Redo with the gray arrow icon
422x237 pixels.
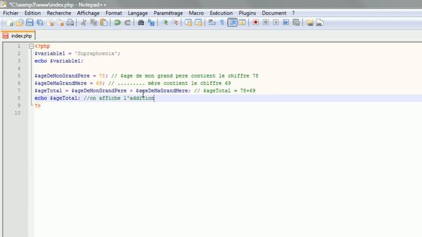coord(127,23)
